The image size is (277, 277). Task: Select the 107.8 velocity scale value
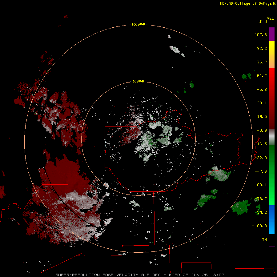pos(261,34)
